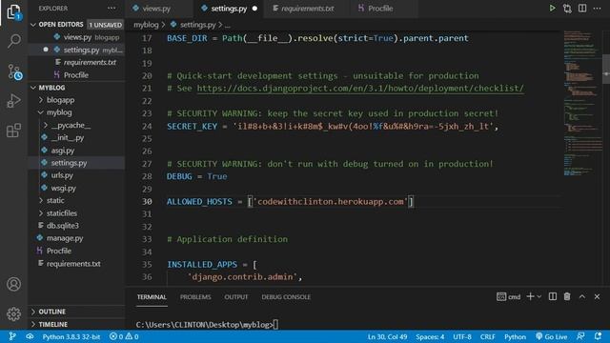The image size is (610, 343).
Task: Open the errors and warnings status indicator
Action: [124, 336]
